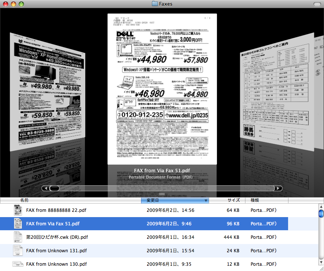Click the Cover Flow right scroll arrow
Image resolution: width=324 pixels, height=271 pixels.
pyautogui.click(x=278, y=188)
